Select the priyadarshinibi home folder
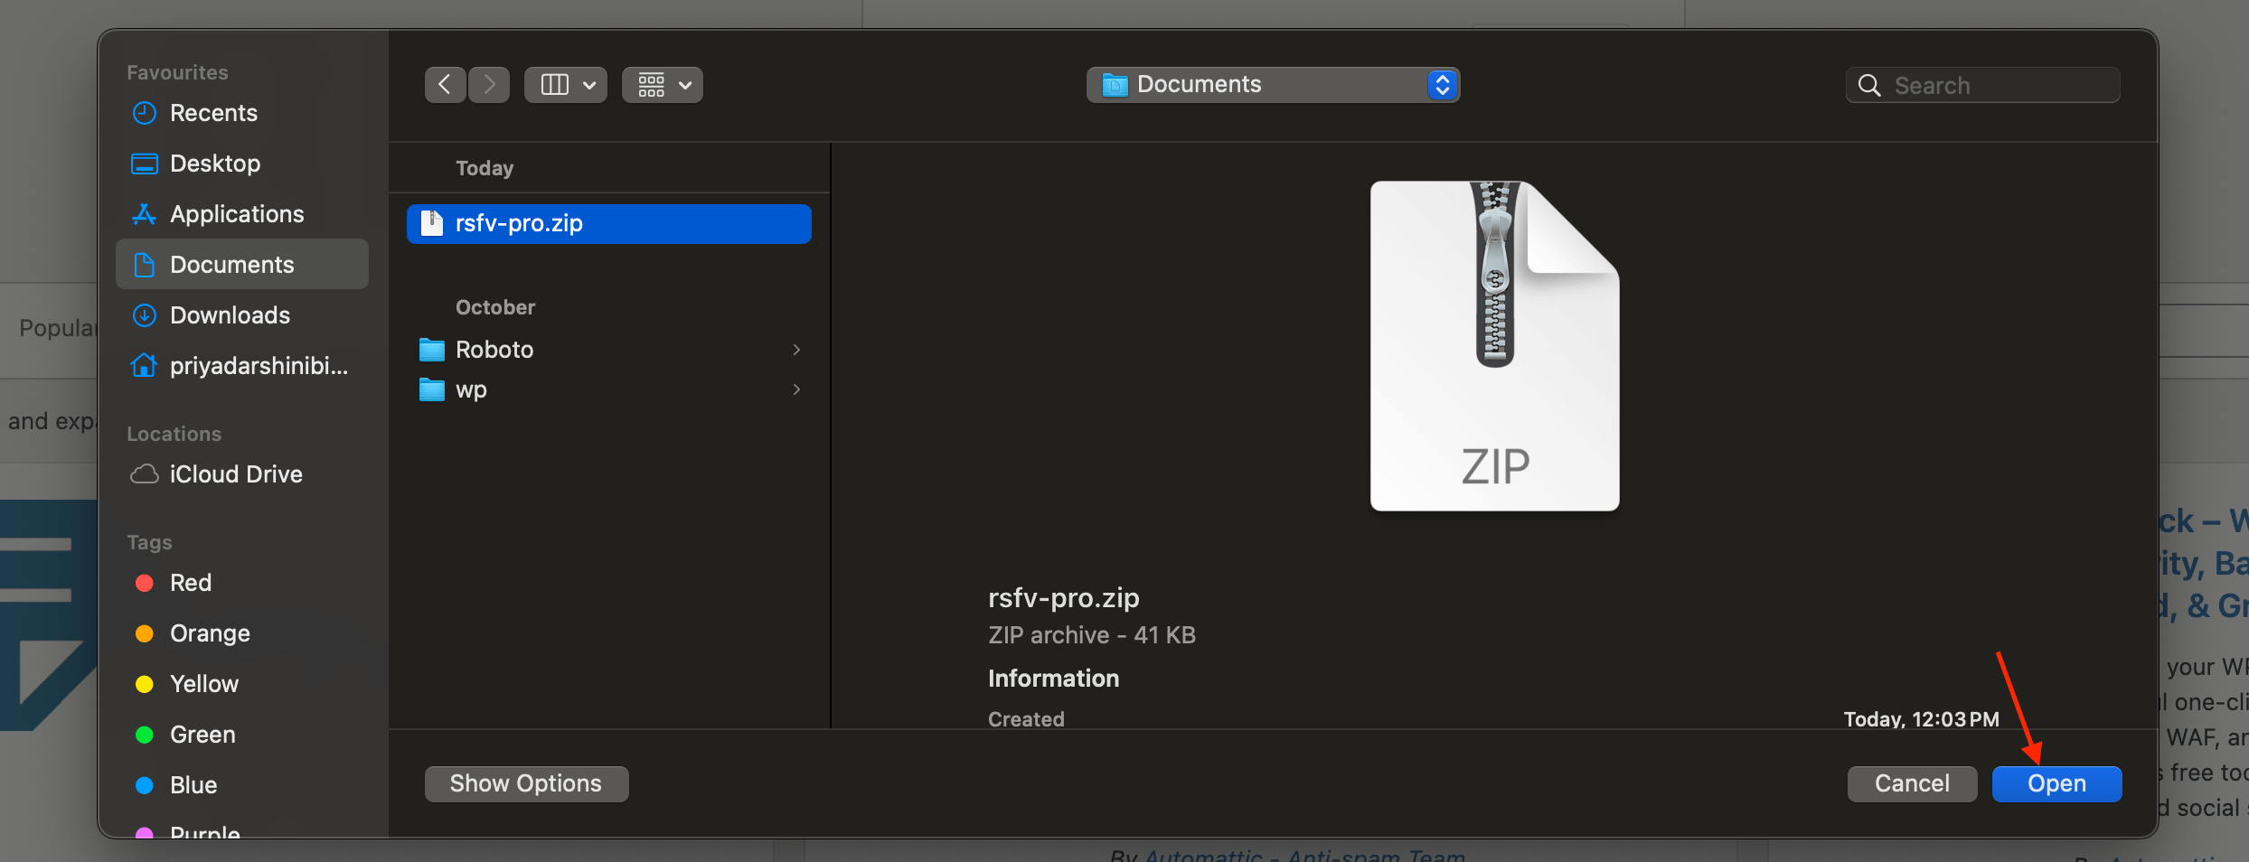Viewport: 2249px width, 862px height. pyautogui.click(x=241, y=366)
